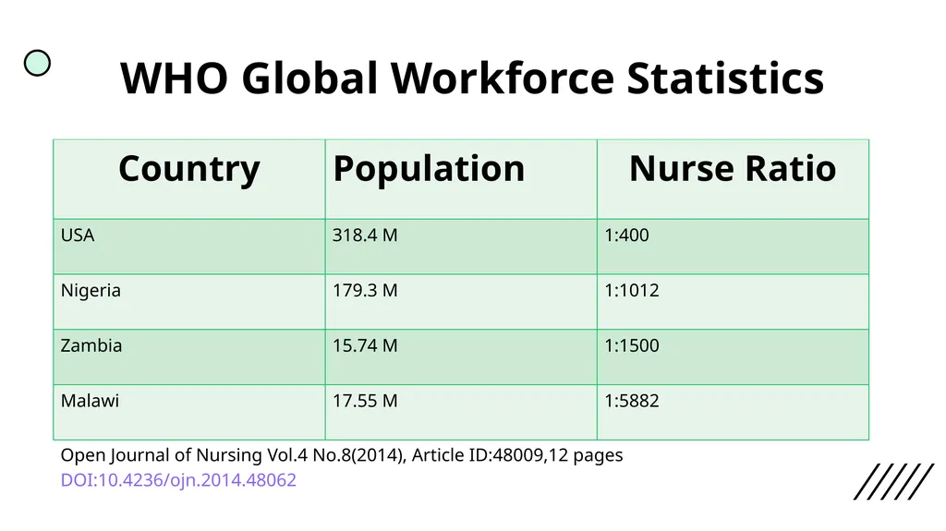Screen dimensions: 946x531
Task: Select the '1:1500' nurse ratio cell
Action: 733,357
